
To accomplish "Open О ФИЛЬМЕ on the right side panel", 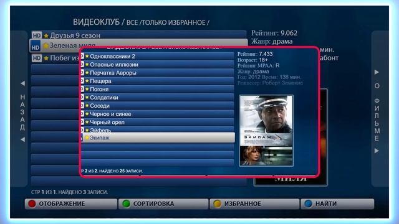I will tap(377, 112).
